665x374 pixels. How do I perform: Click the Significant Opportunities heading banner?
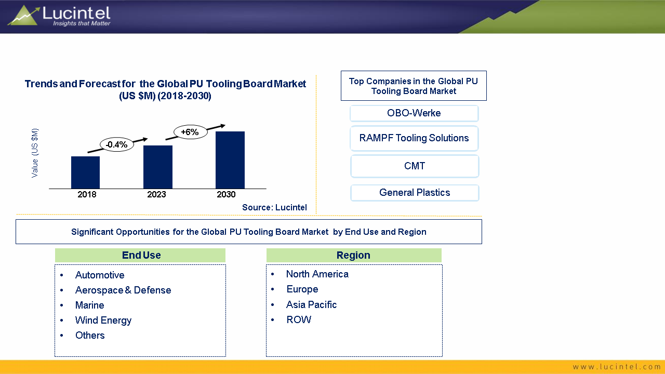(249, 232)
